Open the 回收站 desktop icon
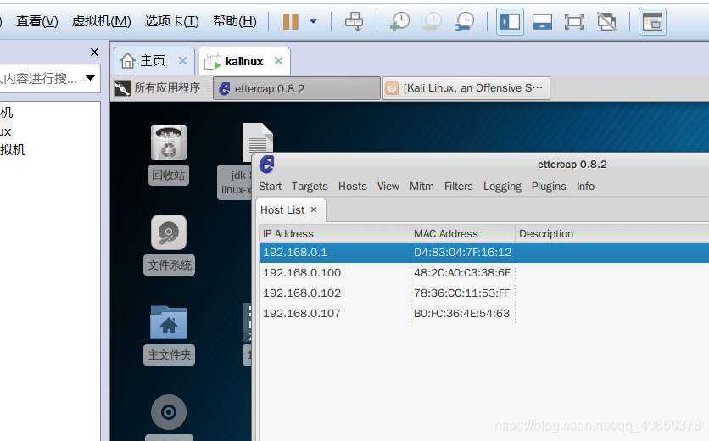The image size is (709, 441). pyautogui.click(x=169, y=154)
